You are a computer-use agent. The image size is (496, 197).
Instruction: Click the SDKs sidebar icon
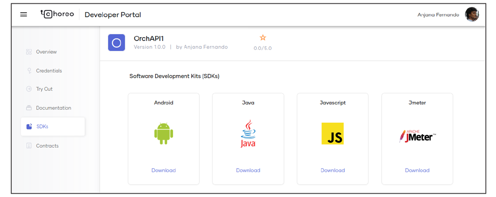coord(29,126)
